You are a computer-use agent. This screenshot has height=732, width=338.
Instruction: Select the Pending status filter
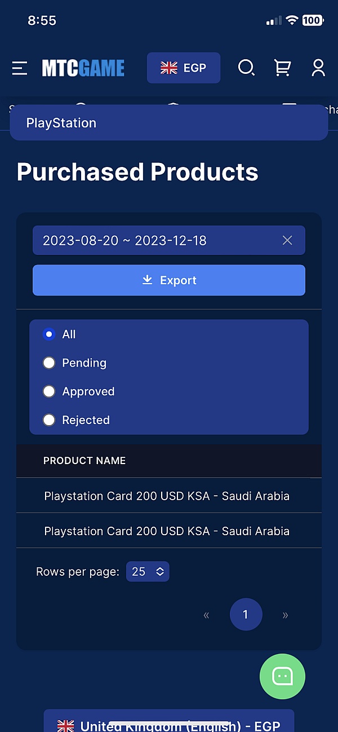50,363
